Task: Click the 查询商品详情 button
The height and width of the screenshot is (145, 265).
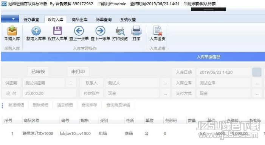Action: 118,105
